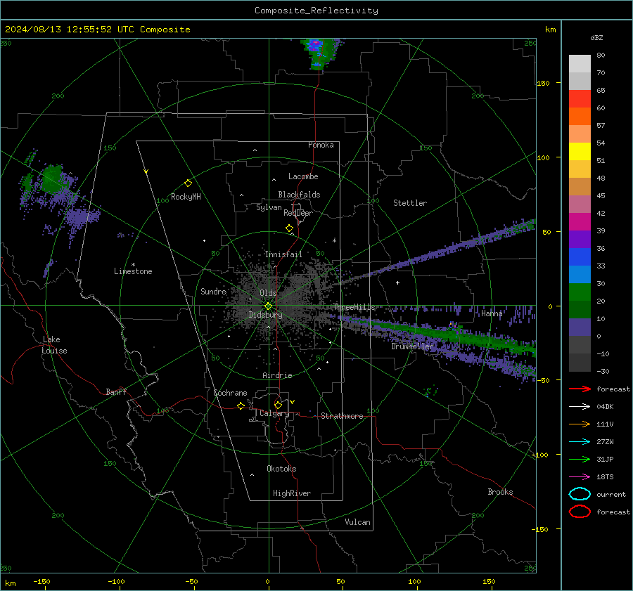Click the Stettler town label
The image size is (633, 591).
(x=410, y=203)
